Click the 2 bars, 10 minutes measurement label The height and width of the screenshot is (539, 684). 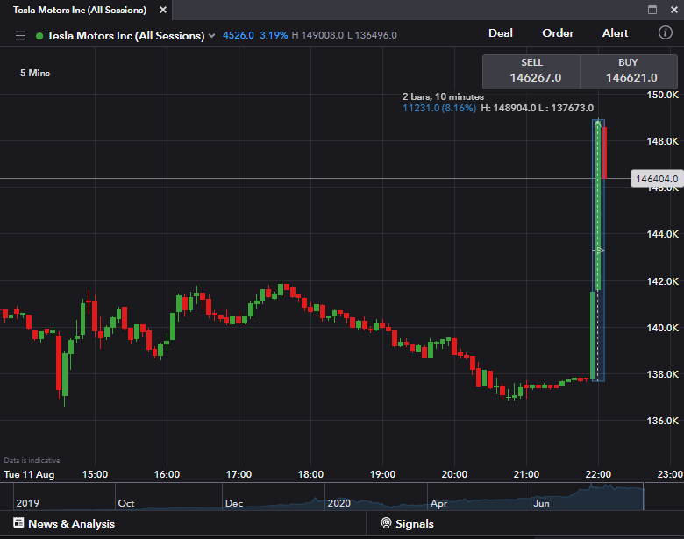coord(443,96)
